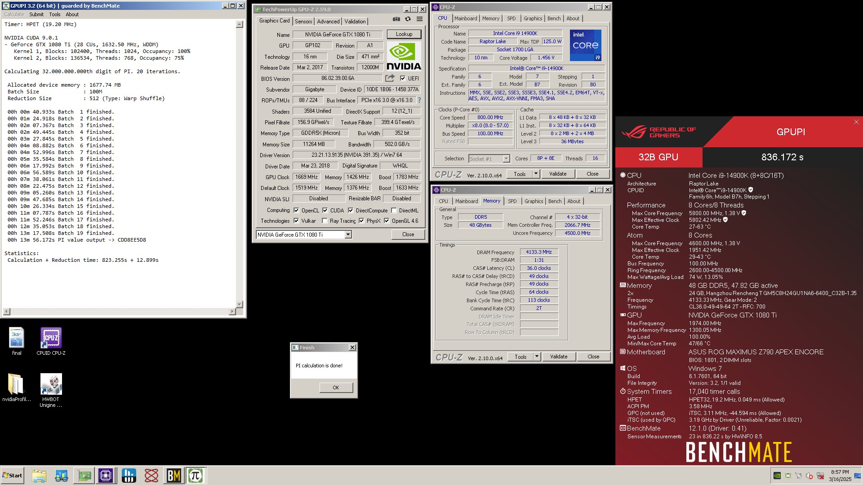This screenshot has height=485, width=863.
Task: Click the GPUPI vertical scrollbar down arrow
Action: point(240,304)
